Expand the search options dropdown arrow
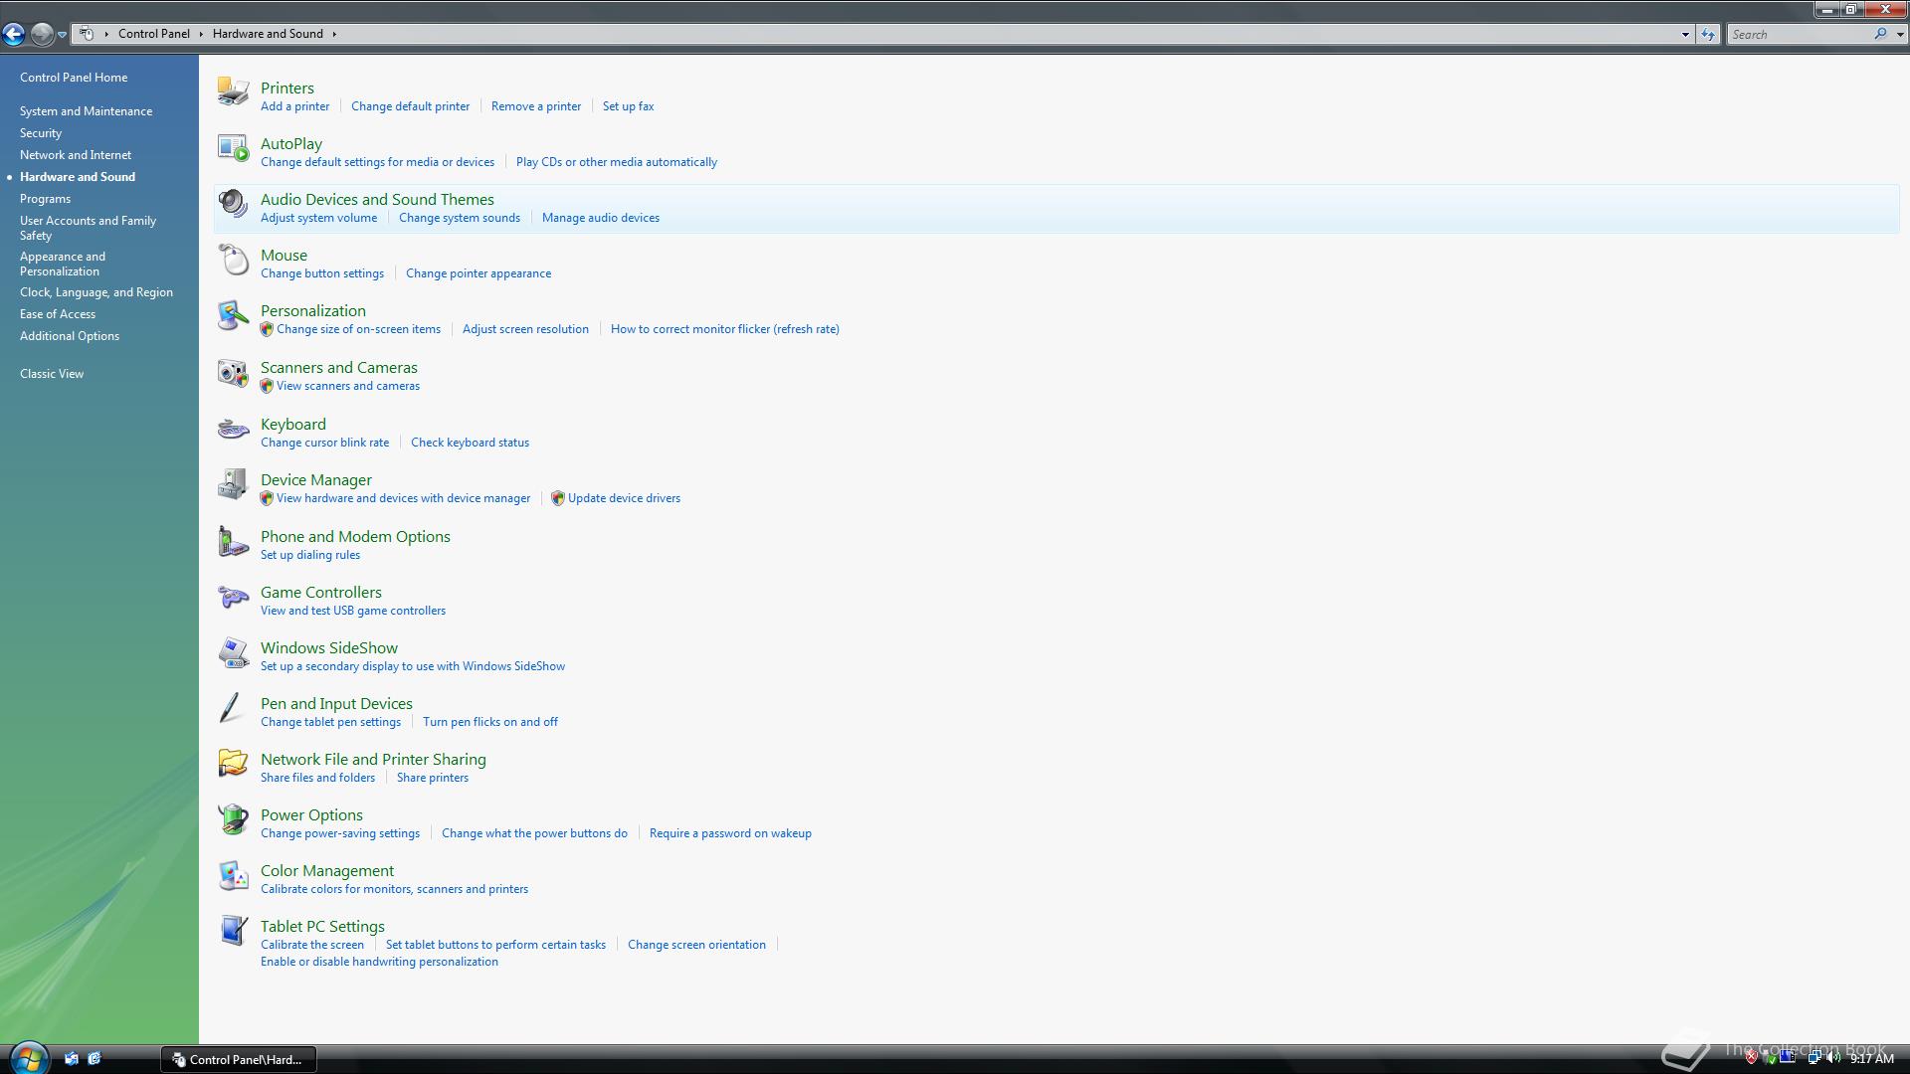The image size is (1910, 1074). [1900, 34]
